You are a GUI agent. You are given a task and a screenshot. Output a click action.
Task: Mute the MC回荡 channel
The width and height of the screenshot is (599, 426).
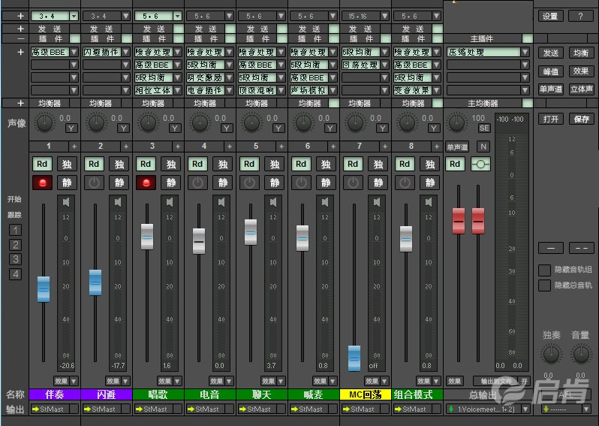[x=378, y=183]
